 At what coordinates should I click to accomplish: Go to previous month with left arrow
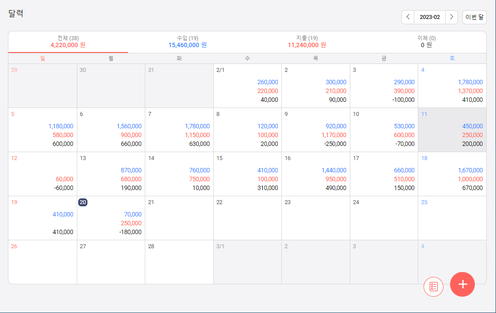point(408,17)
